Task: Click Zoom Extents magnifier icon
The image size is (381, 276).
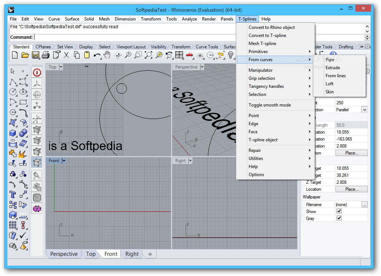Action: click(x=148, y=55)
